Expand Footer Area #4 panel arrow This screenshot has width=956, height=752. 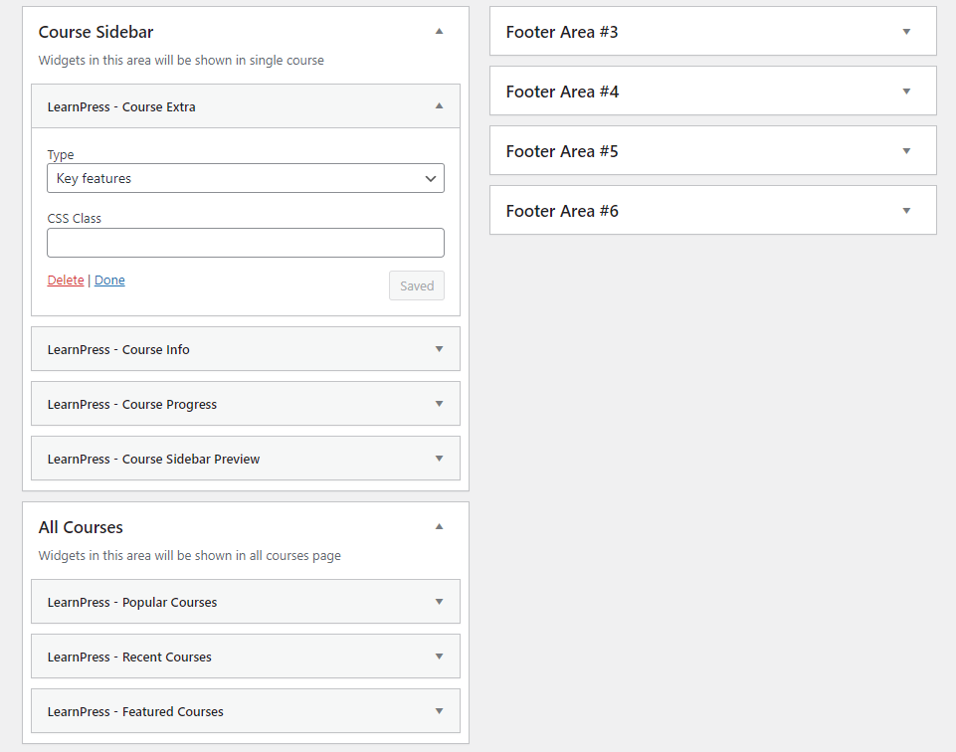(906, 92)
